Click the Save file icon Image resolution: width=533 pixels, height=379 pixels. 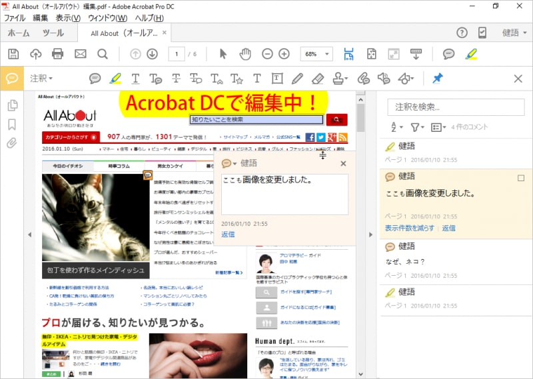click(x=13, y=54)
